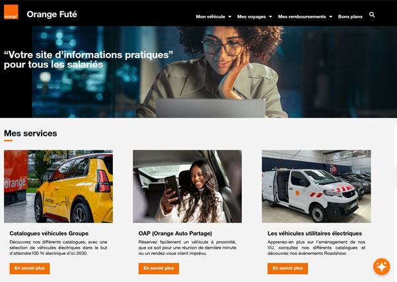397x282 pixels.
Task: Open the Mes voyages menu
Action: (252, 17)
